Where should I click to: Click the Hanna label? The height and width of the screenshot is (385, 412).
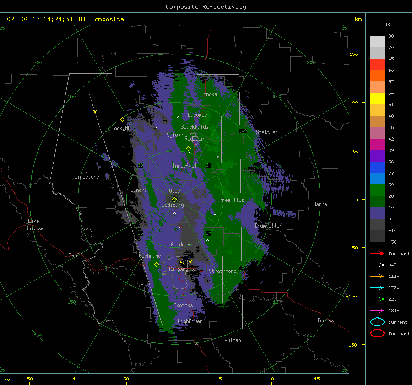[320, 204]
